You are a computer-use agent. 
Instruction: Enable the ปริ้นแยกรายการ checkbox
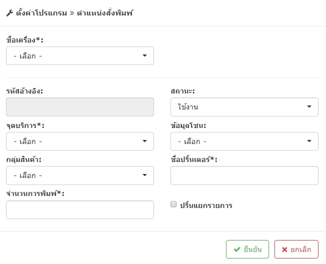pyautogui.click(x=173, y=204)
